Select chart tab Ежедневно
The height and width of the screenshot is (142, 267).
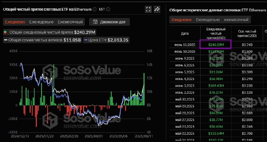(x=15, y=22)
